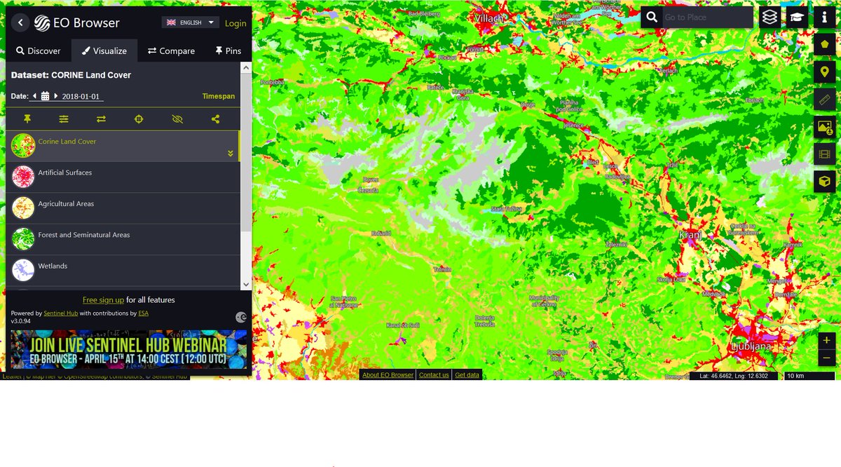Share the current visualization

click(215, 119)
